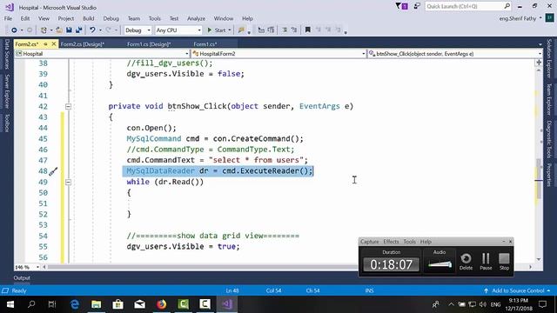
Task: Open the Toolbox side tab
Action: (x=6, y=123)
